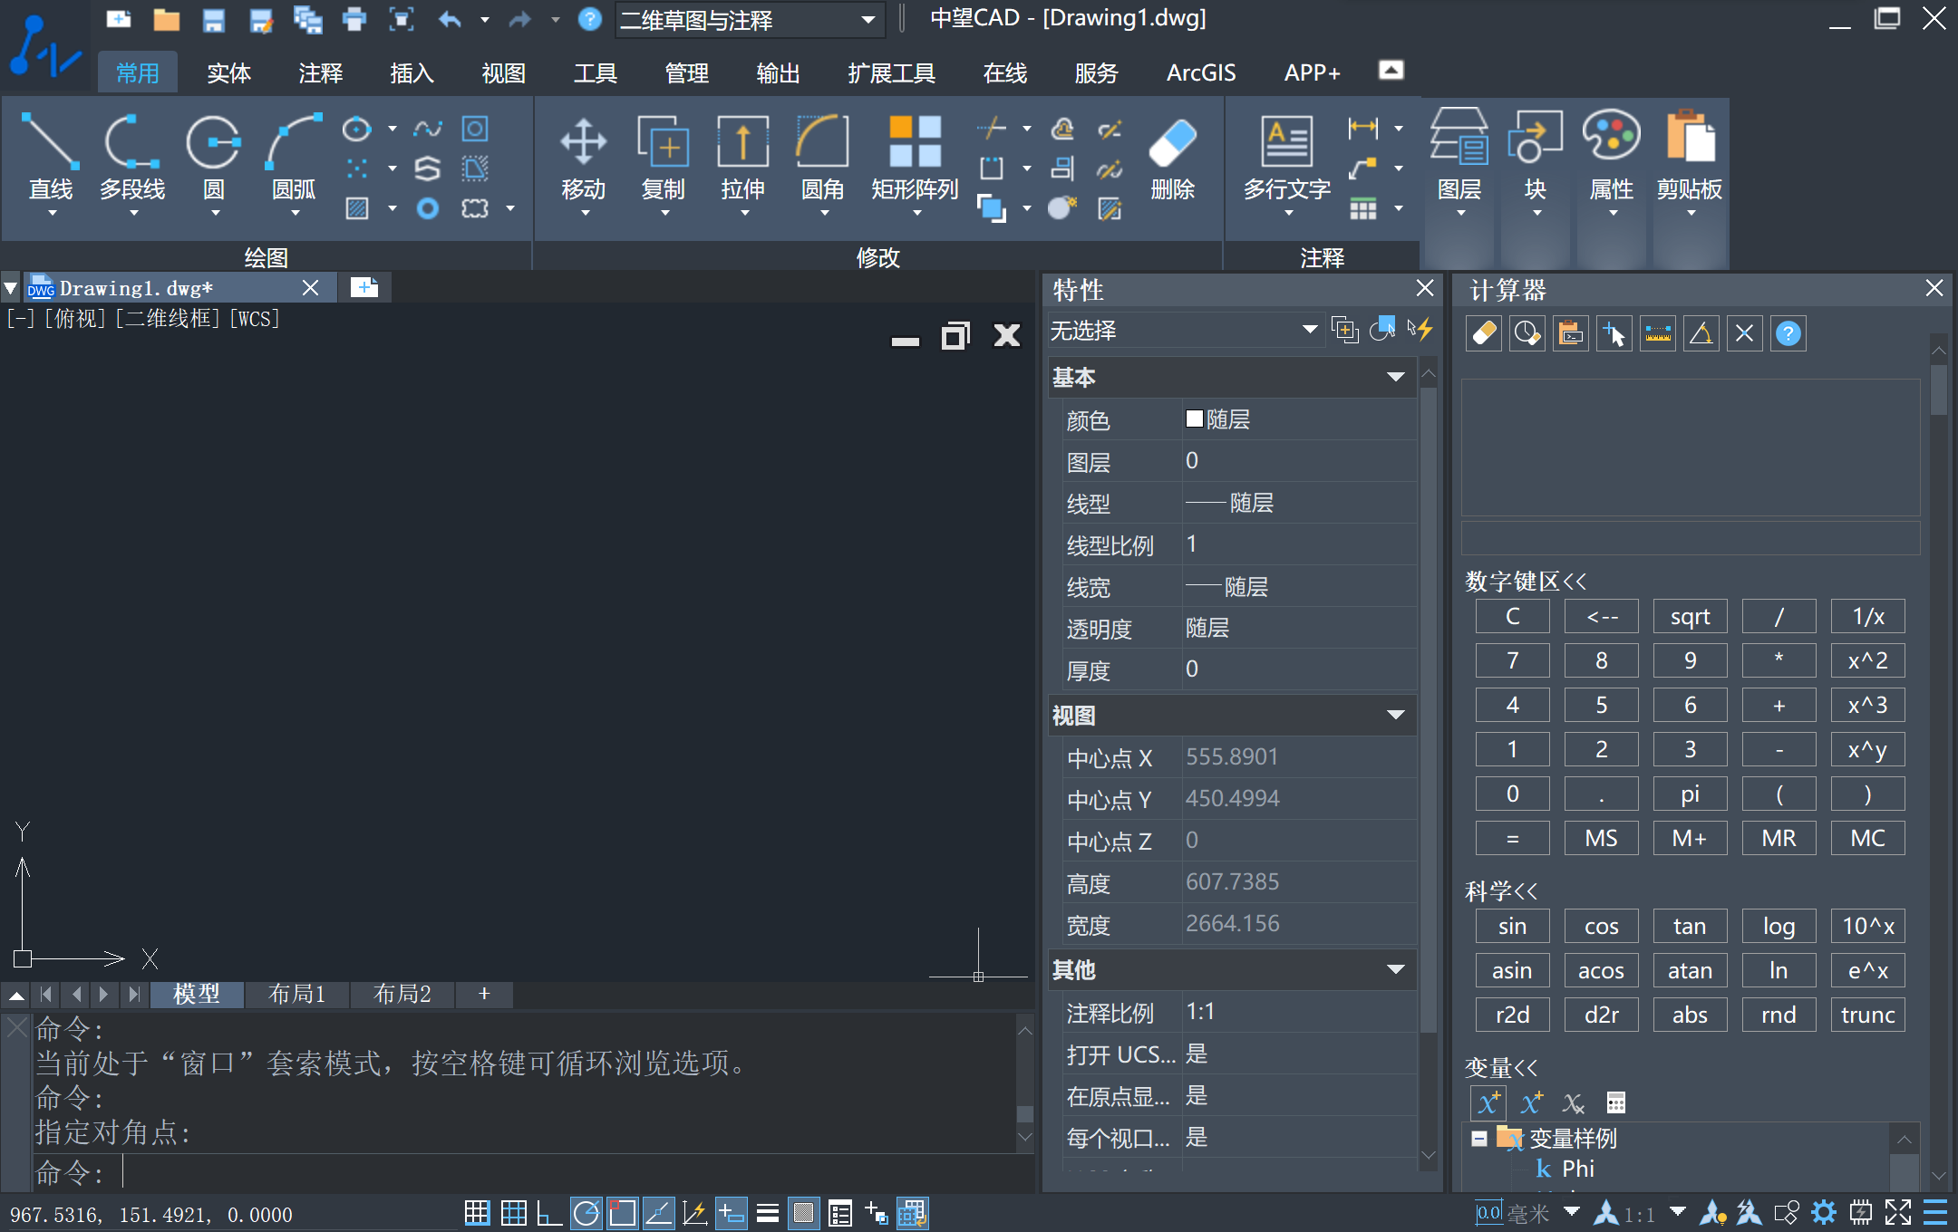The width and height of the screenshot is (1958, 1232).
Task: Click the white 颜色 swatch 随层
Action: pos(1195,419)
